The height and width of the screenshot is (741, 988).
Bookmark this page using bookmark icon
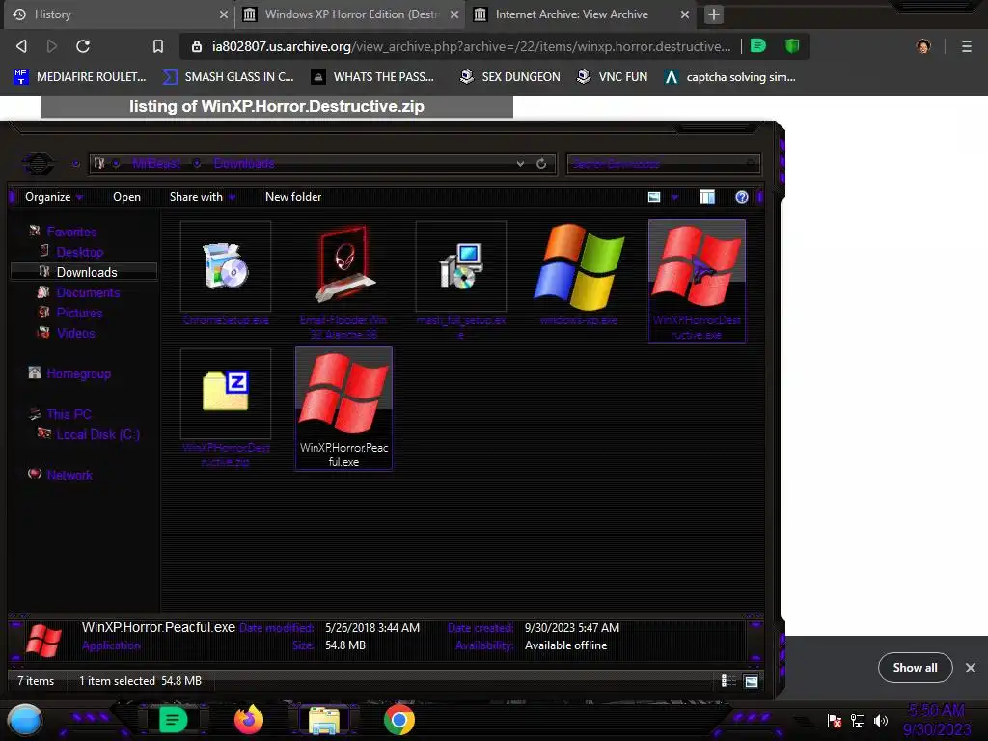point(158,46)
